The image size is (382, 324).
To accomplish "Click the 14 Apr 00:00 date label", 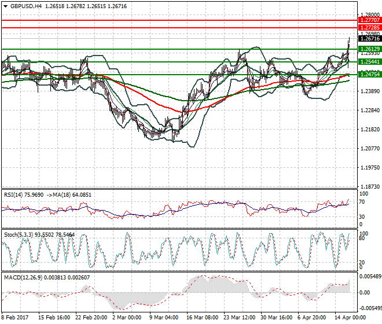I will tap(350, 318).
